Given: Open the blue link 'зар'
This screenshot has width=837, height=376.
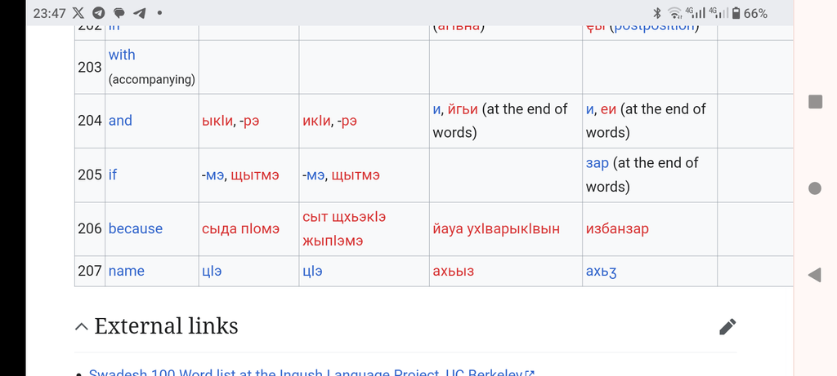Looking at the screenshot, I should point(598,163).
